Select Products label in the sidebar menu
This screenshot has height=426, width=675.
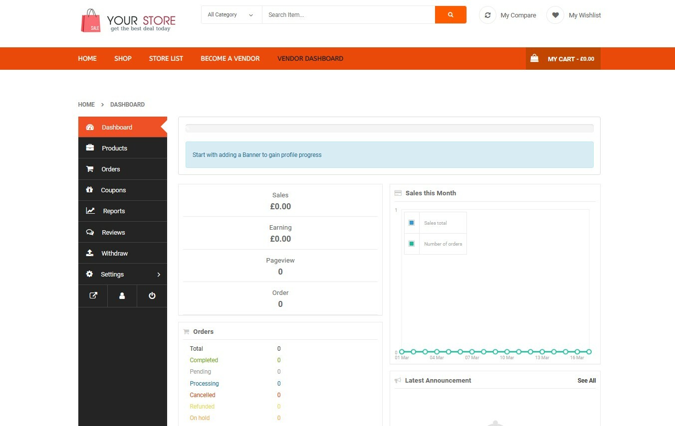tap(114, 148)
